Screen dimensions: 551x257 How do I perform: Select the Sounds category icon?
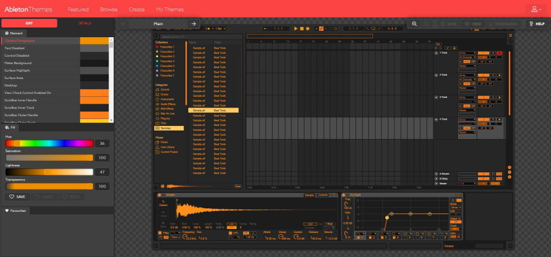(x=158, y=90)
